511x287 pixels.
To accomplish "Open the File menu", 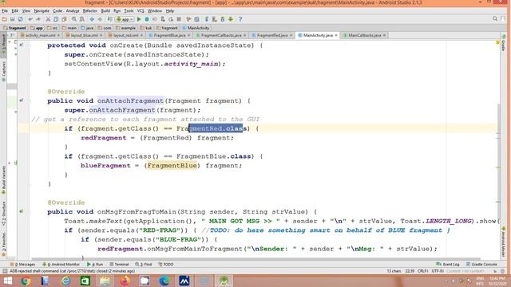I will click(x=5, y=10).
